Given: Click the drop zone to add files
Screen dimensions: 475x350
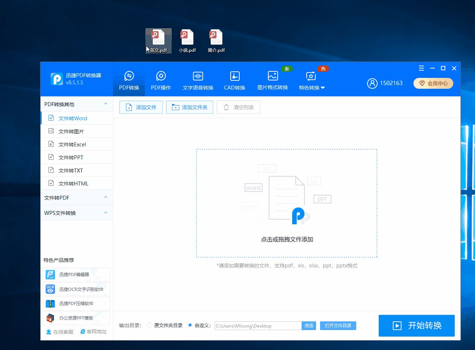Looking at the screenshot, I should tap(287, 203).
